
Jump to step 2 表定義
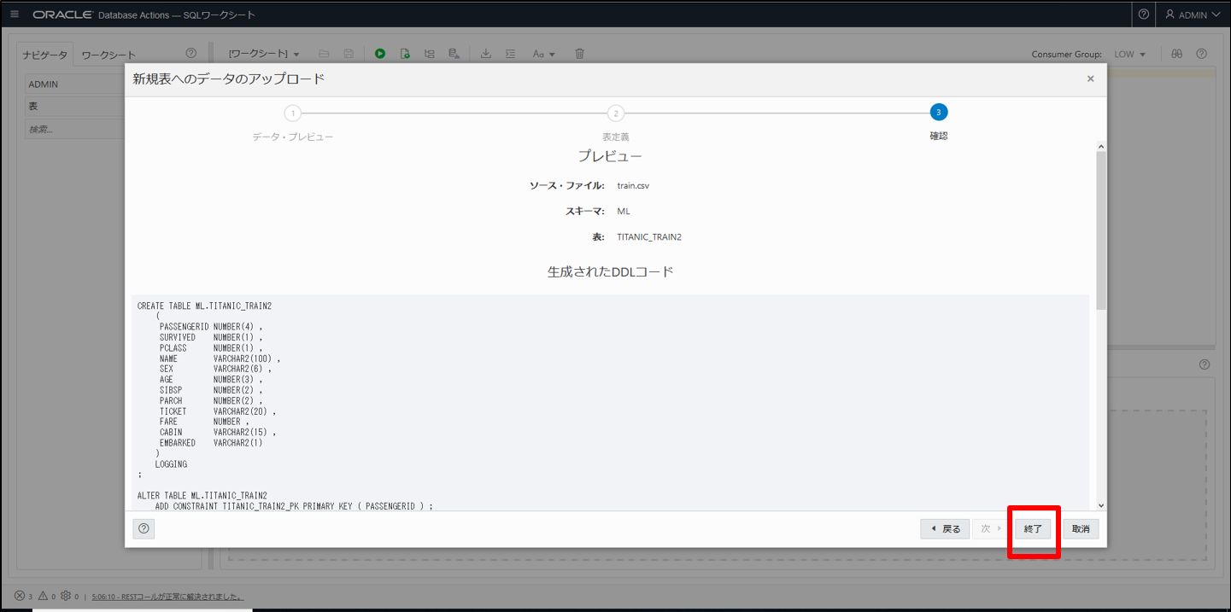[x=615, y=113]
